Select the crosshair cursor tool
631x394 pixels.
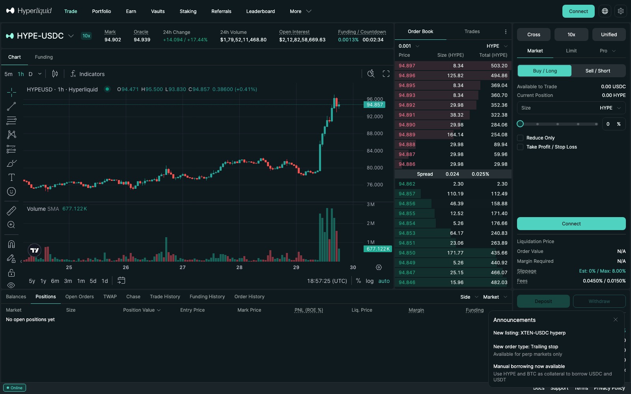[11, 92]
